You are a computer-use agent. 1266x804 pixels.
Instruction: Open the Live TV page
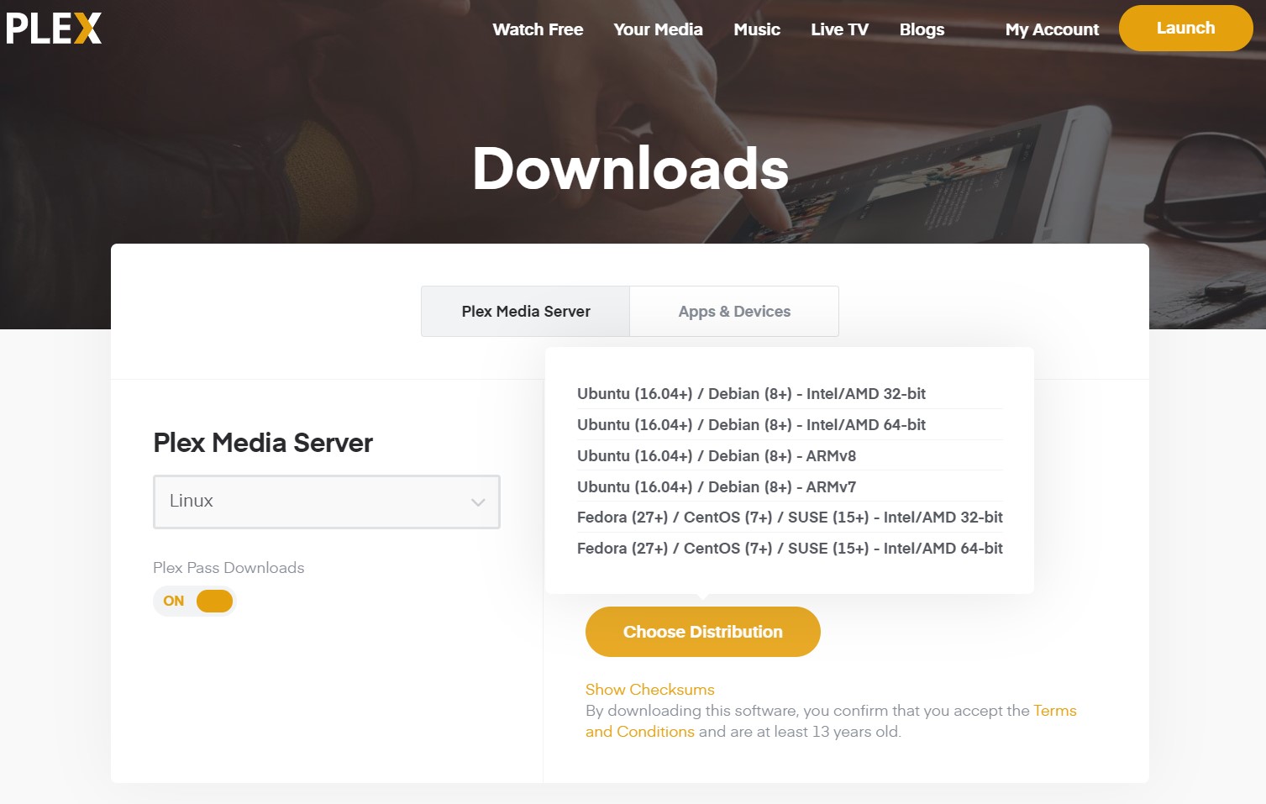click(839, 29)
